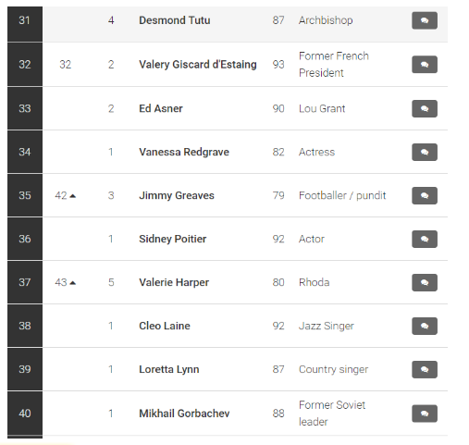Viewport: 469px width, 445px height.
Task: Click Valerie Harper comment bubble icon
Action: point(425,282)
